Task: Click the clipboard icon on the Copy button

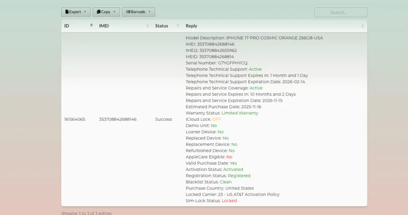Action: point(99,12)
